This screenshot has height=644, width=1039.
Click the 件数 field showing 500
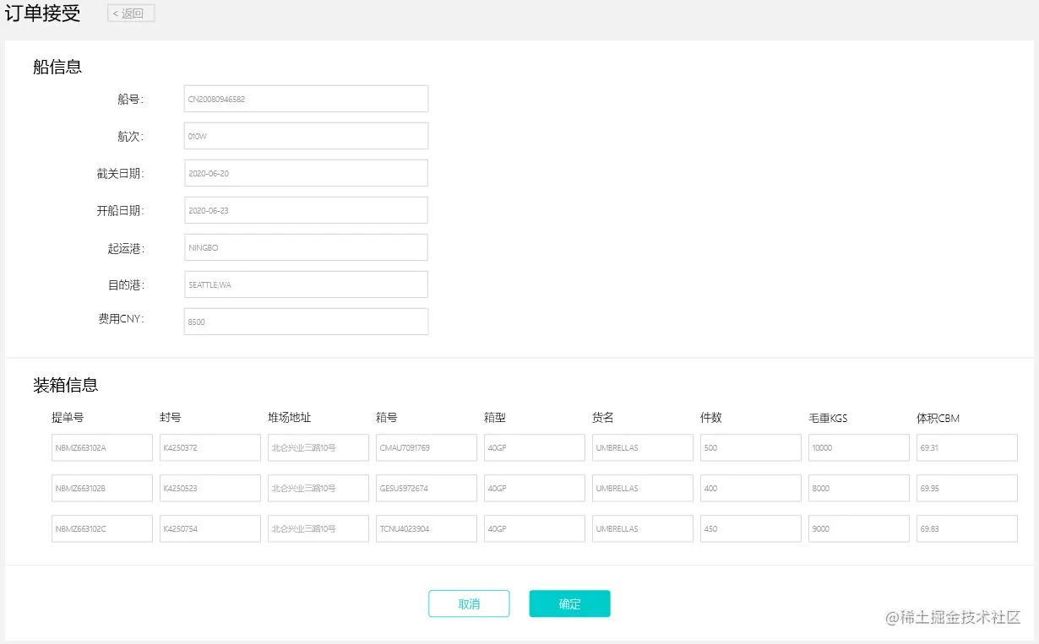tap(751, 447)
